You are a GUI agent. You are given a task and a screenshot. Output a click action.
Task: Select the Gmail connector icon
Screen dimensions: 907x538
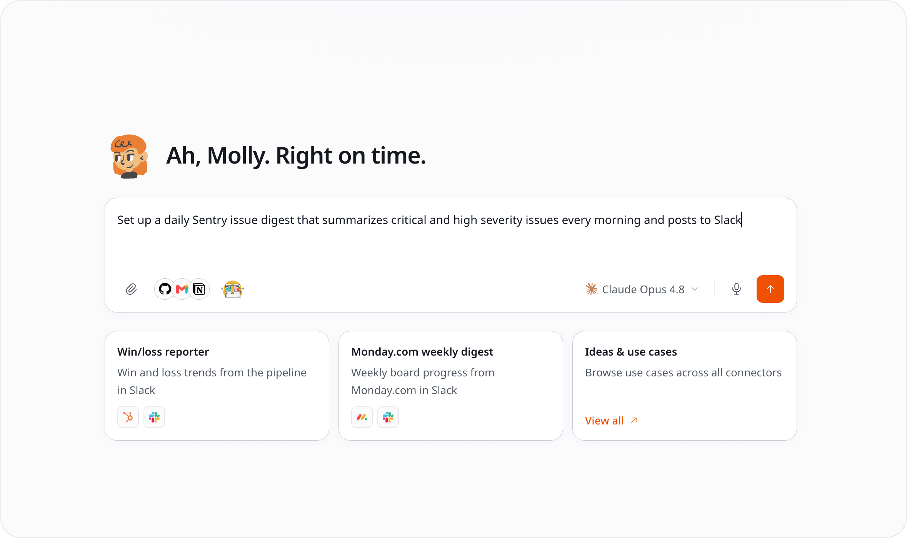click(x=182, y=289)
